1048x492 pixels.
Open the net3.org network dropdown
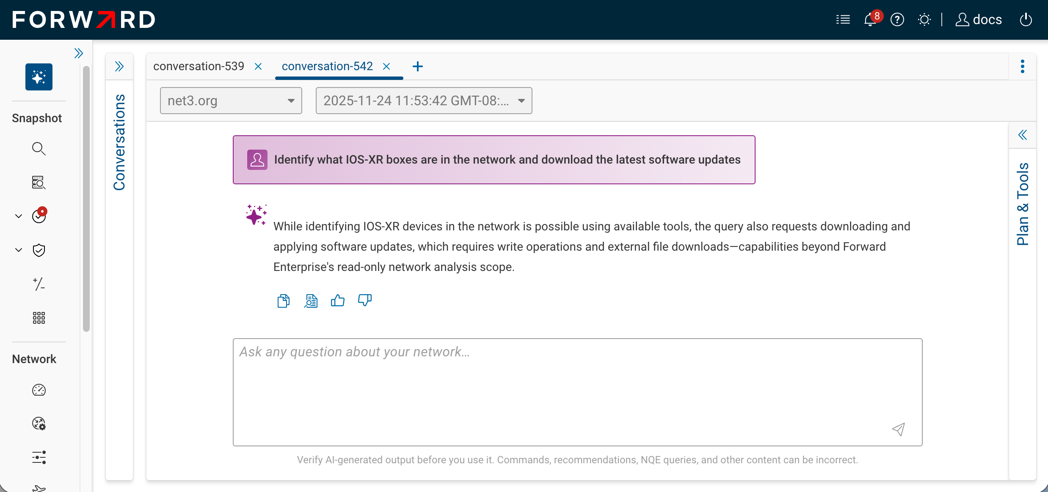coord(231,101)
